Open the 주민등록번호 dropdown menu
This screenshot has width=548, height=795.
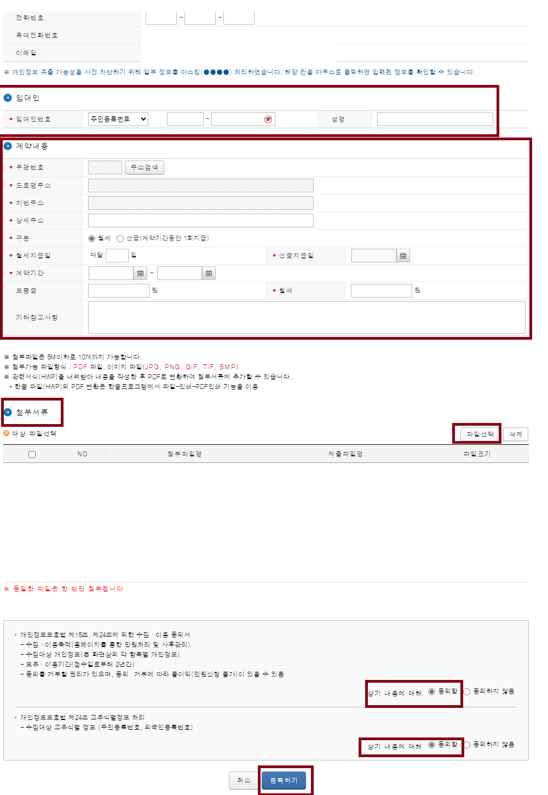pyautogui.click(x=118, y=119)
